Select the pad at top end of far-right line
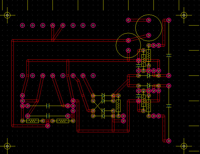The image size is (200, 154). click(x=169, y=20)
